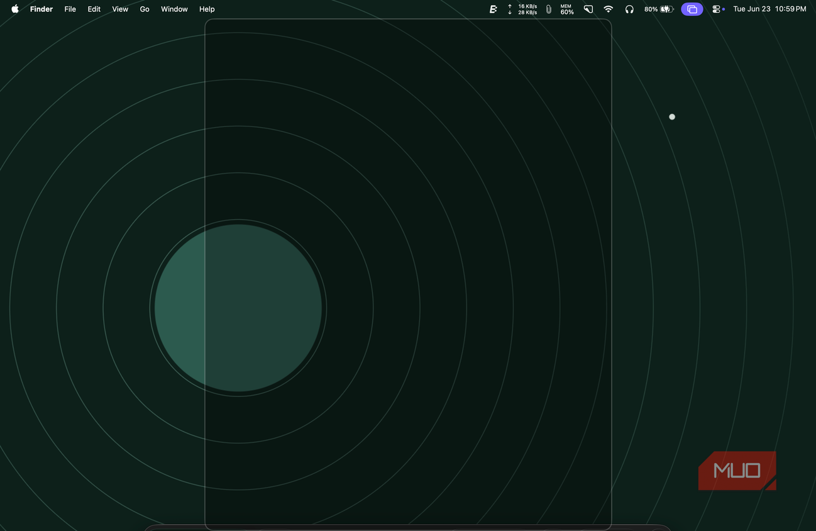Image resolution: width=816 pixels, height=531 pixels.
Task: Open the MEM 60% memory monitor
Action: pyautogui.click(x=567, y=9)
